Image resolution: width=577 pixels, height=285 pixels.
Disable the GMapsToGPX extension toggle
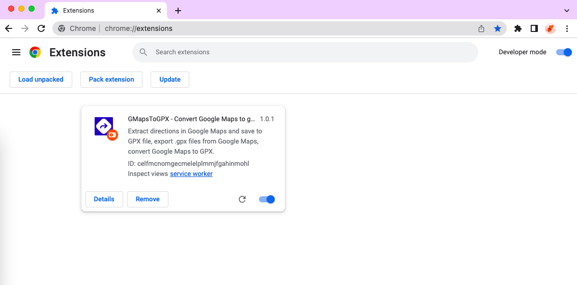point(267,199)
